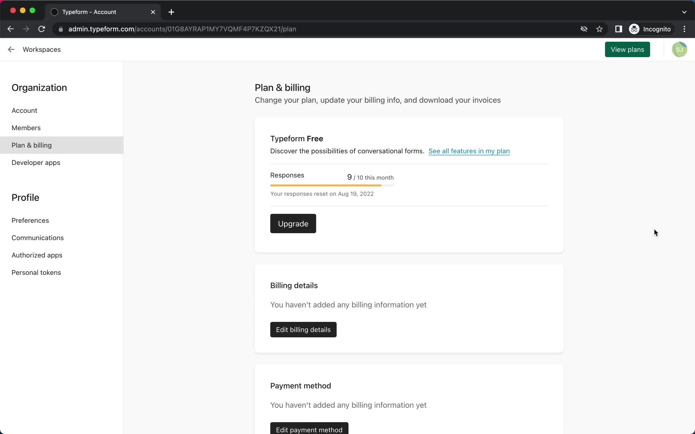Viewport: 695px width, 434px height.
Task: Open Personal tokens settings section
Action: coord(36,272)
